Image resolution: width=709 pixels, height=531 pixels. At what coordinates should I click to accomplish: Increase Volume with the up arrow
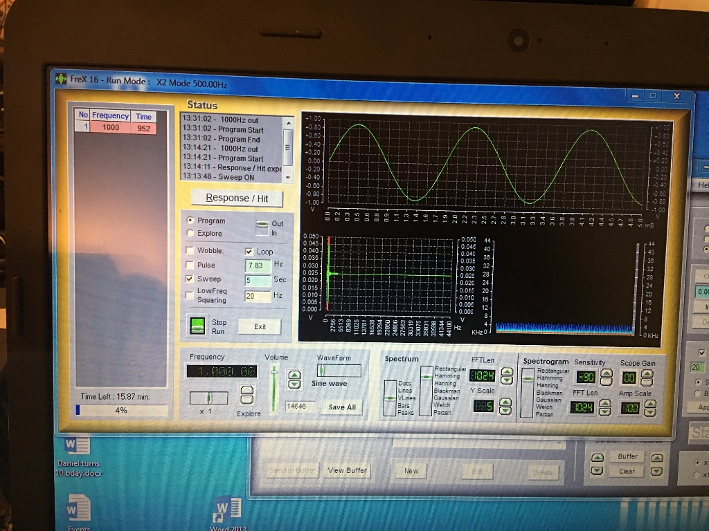[295, 375]
